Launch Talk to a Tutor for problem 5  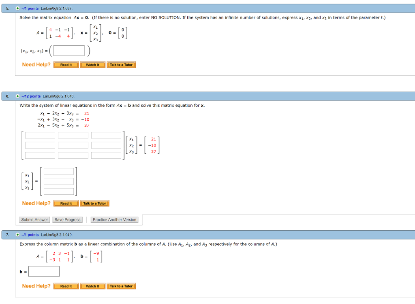click(121, 64)
